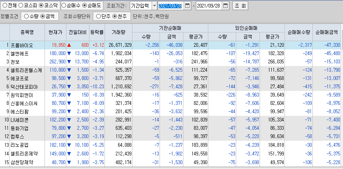Click 덕산테코피아 change rate -10.23
The image size is (343, 169).
coord(97,87)
